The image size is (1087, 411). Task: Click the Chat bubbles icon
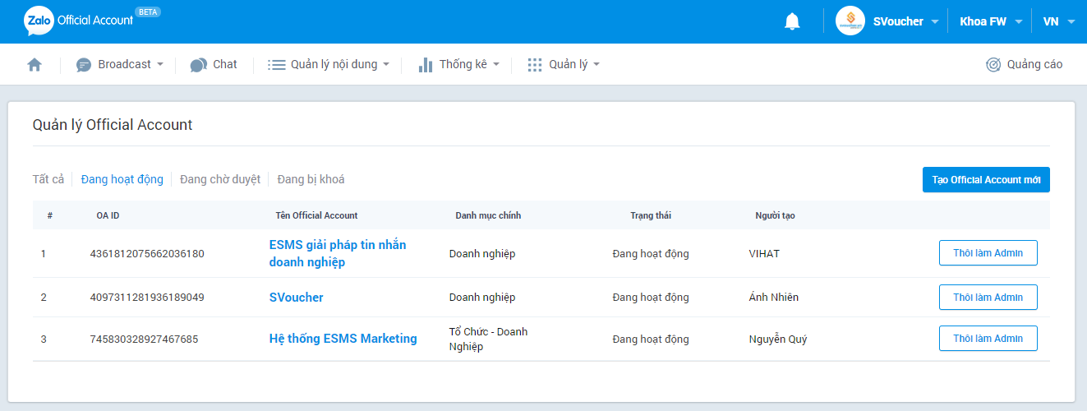(x=198, y=65)
